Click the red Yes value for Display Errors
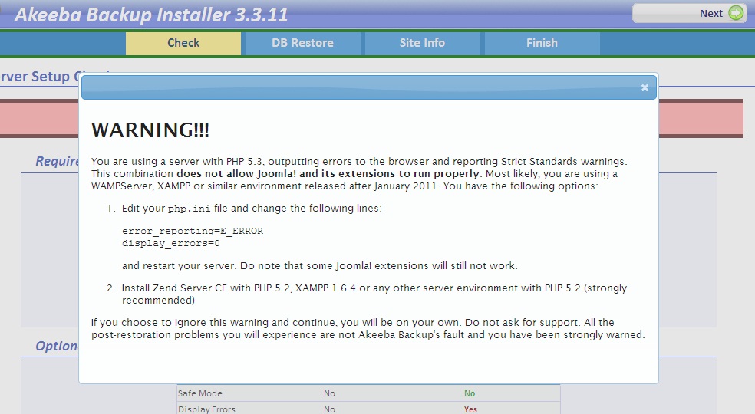This screenshot has width=755, height=414. coord(470,409)
